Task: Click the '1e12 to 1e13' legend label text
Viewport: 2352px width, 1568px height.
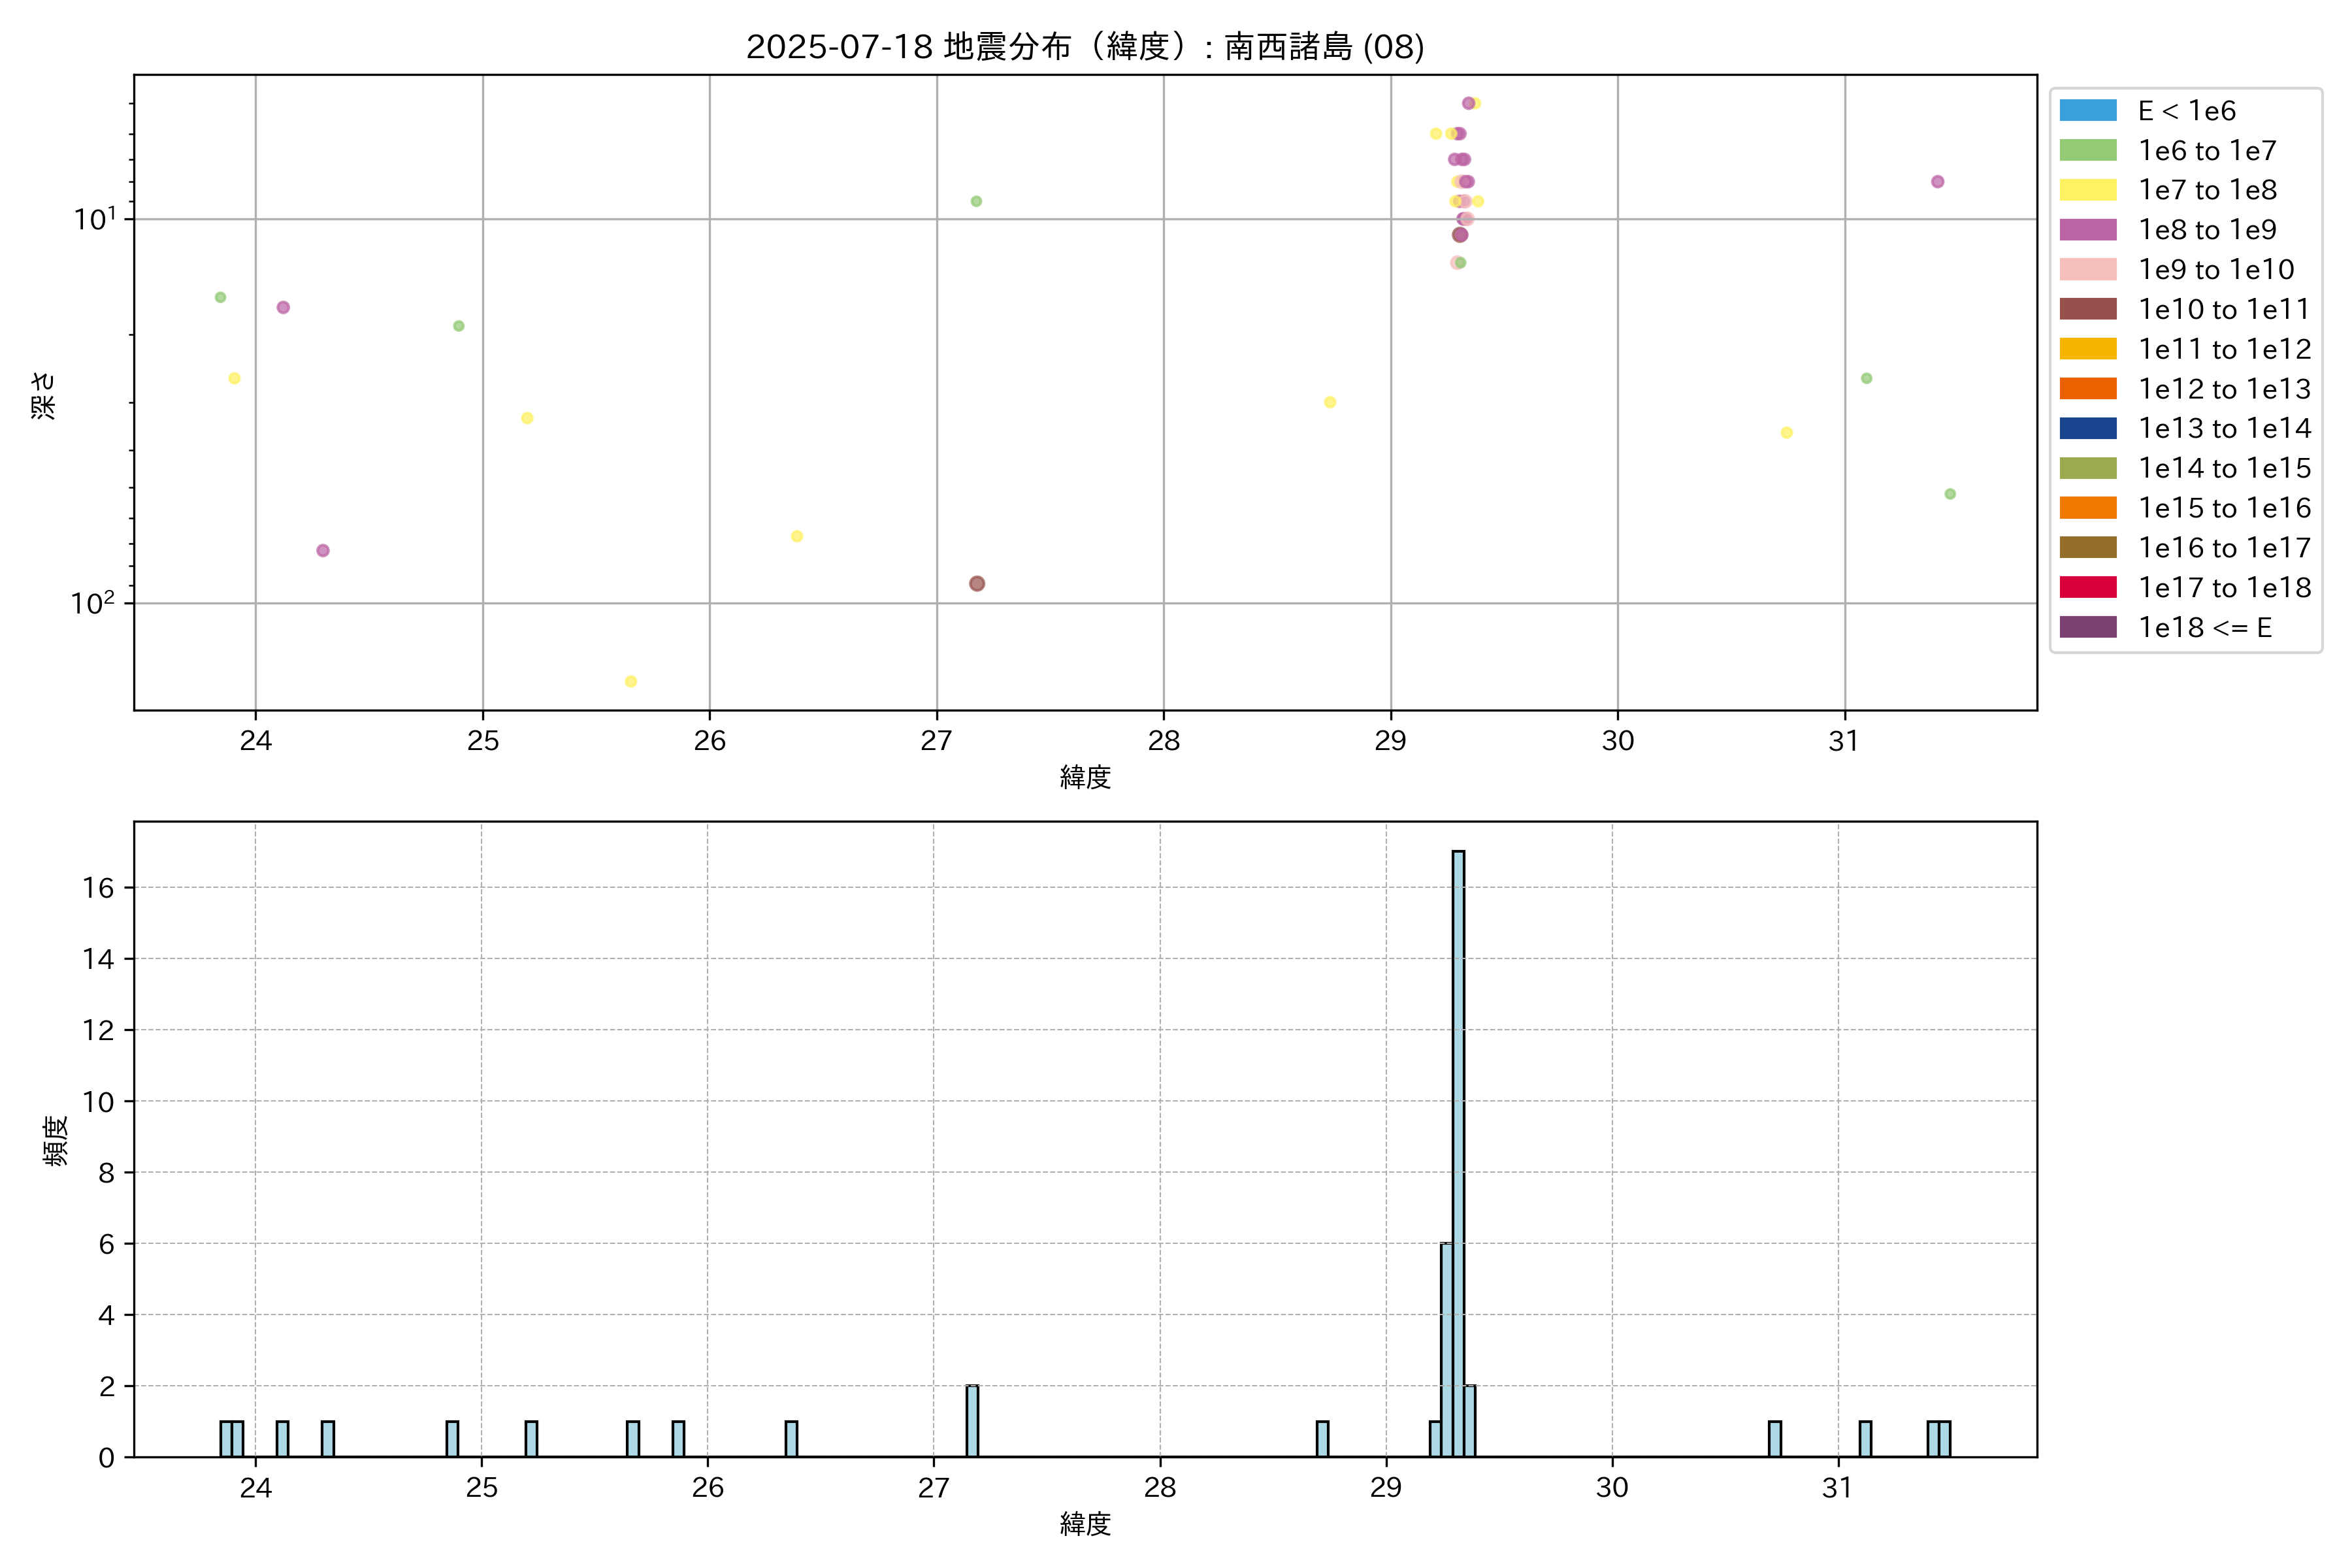Action: 2224,389
